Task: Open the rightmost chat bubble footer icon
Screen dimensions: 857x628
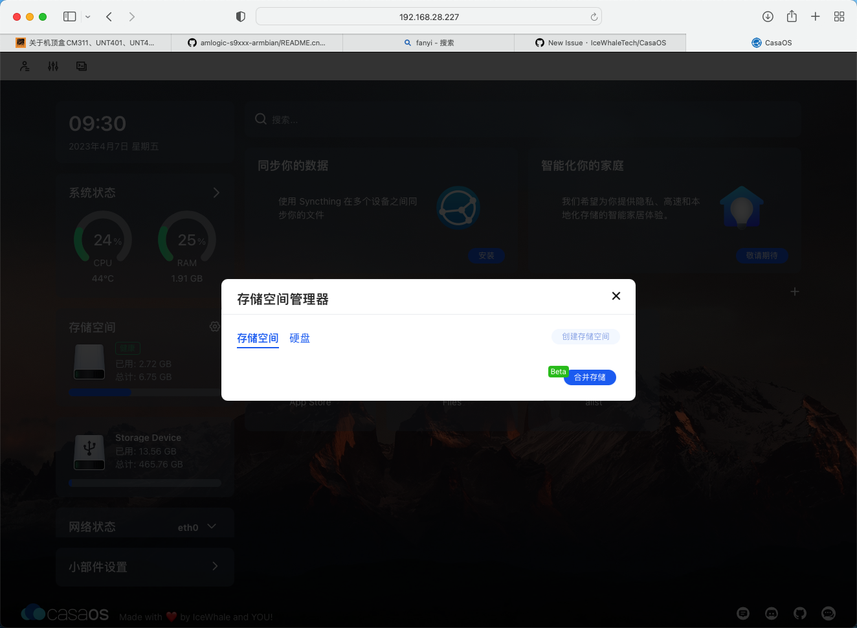Action: point(829,613)
